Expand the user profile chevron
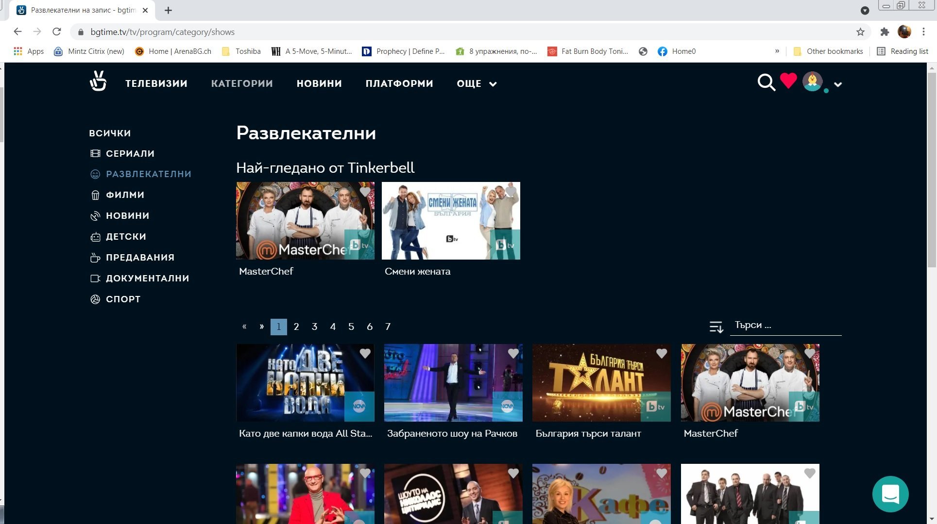The image size is (937, 524). pos(838,84)
